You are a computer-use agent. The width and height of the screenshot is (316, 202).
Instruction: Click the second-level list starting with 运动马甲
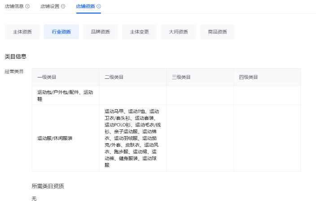(132, 138)
